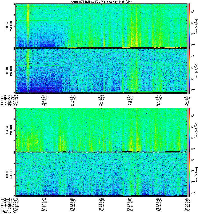Click the "2" Hz tick of THC B⊥ panel
Image resolution: width=200 pixels, height=214 pixels.
(x=14, y=141)
